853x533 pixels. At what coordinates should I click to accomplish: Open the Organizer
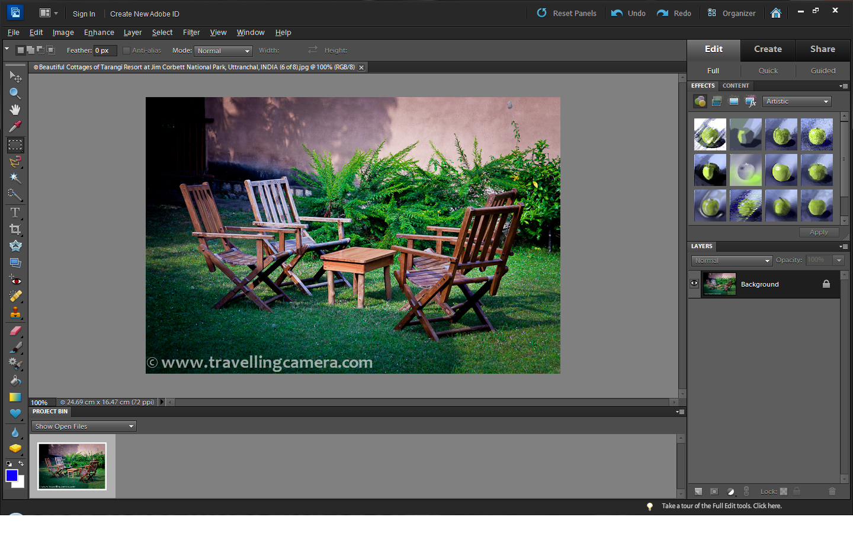732,13
